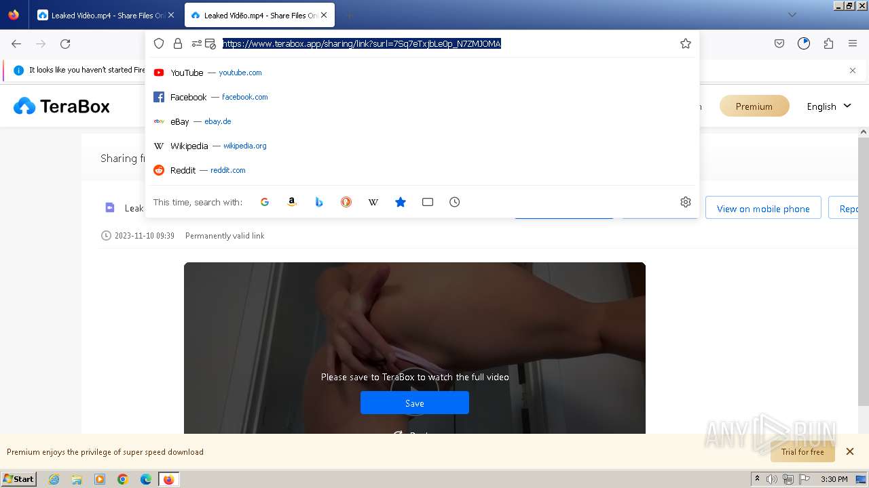The width and height of the screenshot is (869, 488).
Task: Search history with the clock icon
Action: point(455,202)
